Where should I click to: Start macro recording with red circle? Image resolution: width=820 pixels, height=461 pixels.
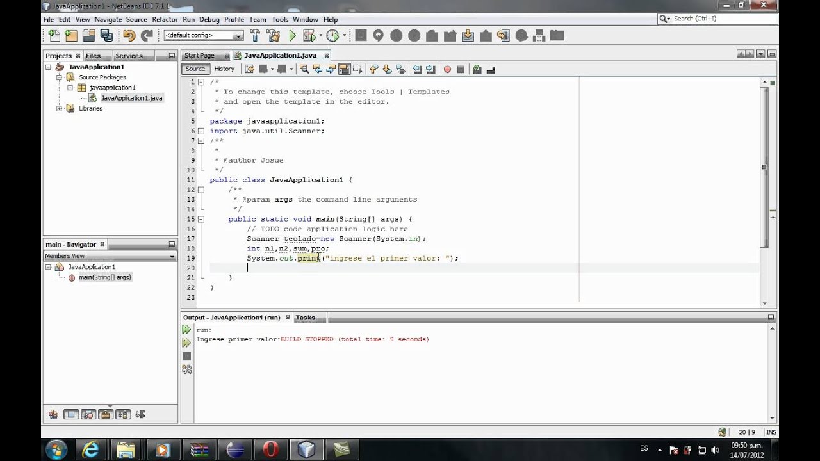[x=447, y=69]
